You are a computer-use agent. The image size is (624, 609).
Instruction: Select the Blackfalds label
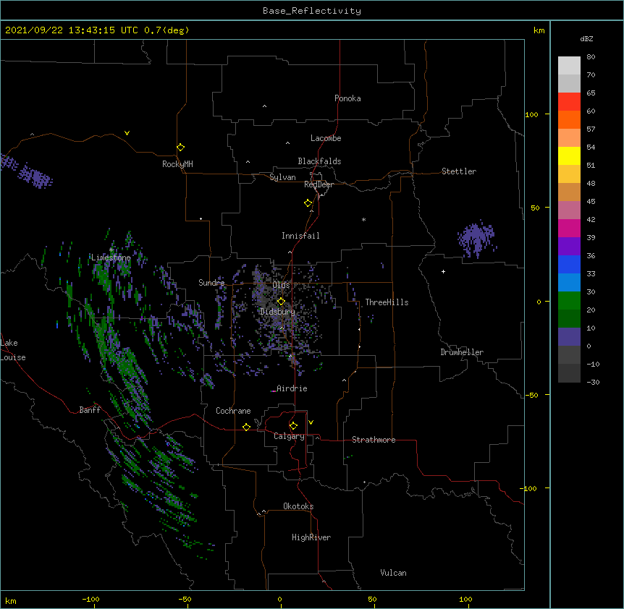[319, 161]
